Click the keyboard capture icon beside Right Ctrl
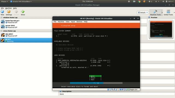 tap(129, 90)
